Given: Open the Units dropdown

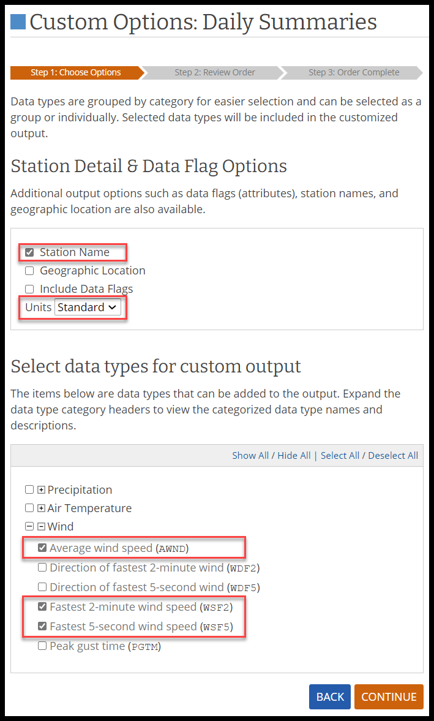Looking at the screenshot, I should [88, 308].
